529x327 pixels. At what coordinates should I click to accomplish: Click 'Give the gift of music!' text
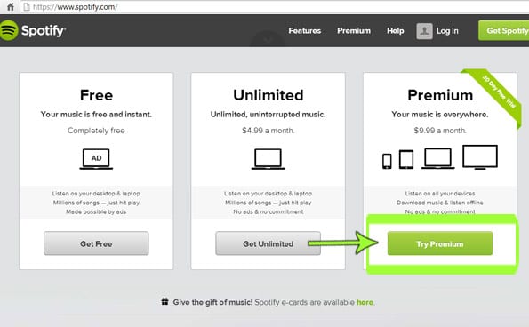[x=212, y=302]
